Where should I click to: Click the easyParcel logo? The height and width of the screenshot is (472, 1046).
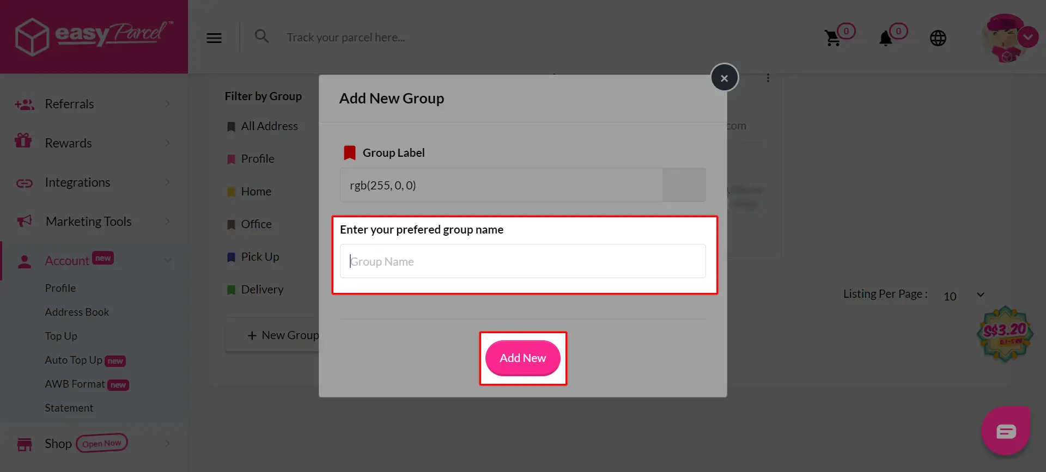tap(94, 36)
